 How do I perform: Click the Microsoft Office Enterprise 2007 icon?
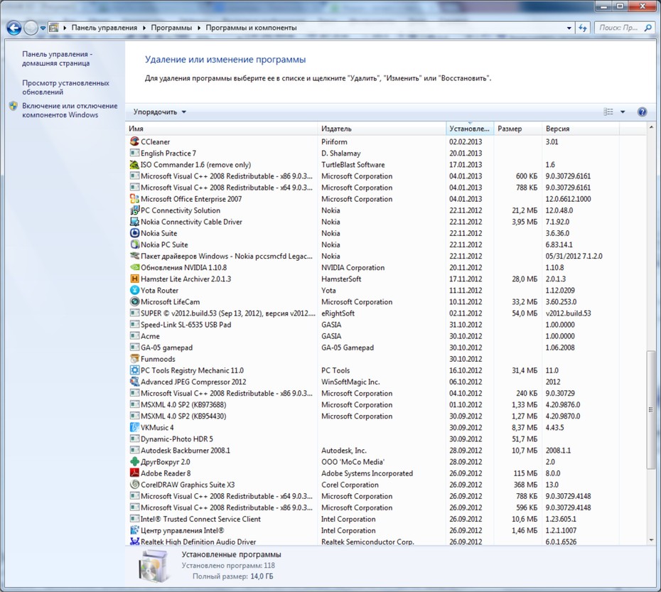coord(134,198)
